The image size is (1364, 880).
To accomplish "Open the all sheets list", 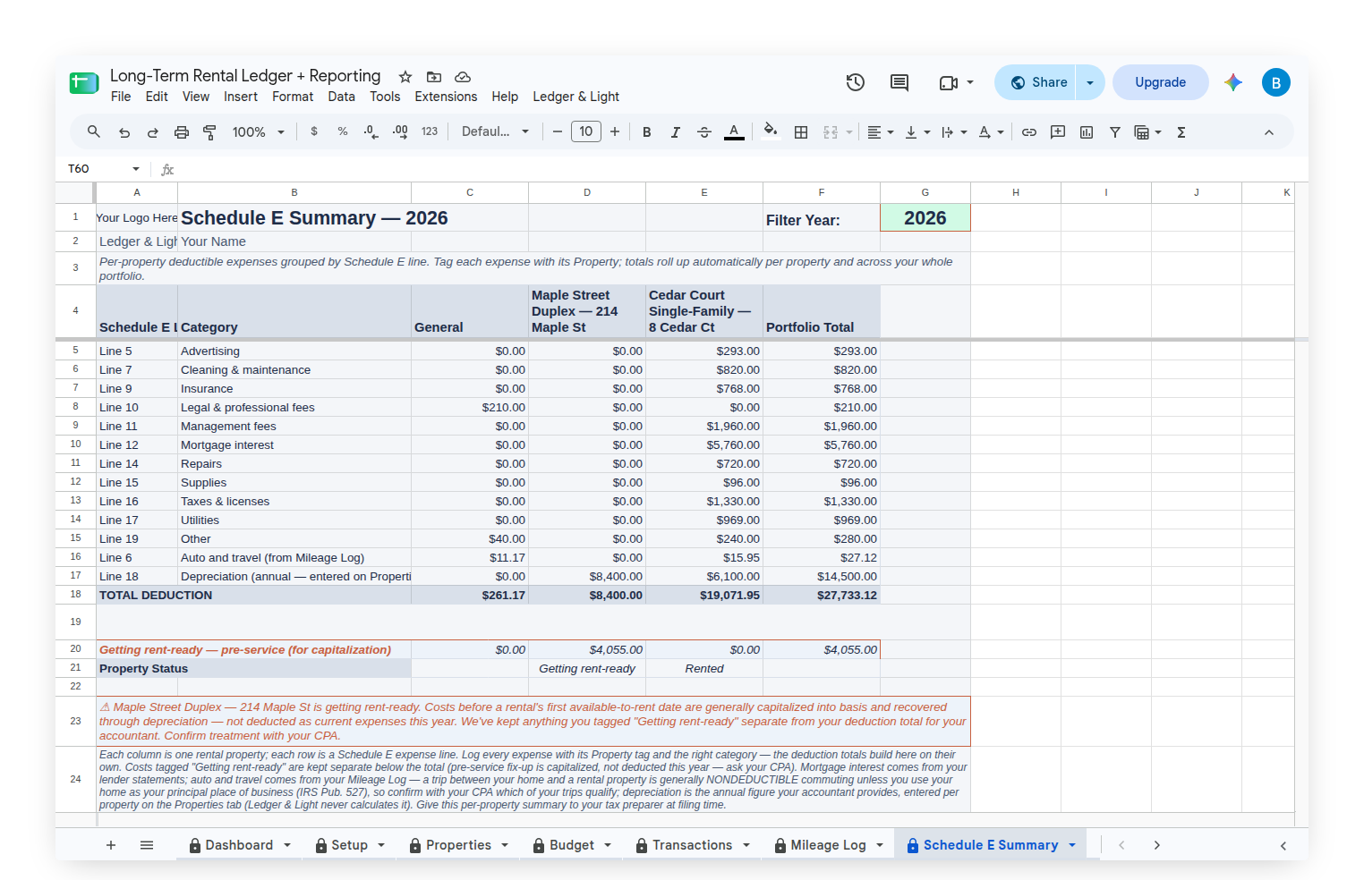I will [x=147, y=845].
